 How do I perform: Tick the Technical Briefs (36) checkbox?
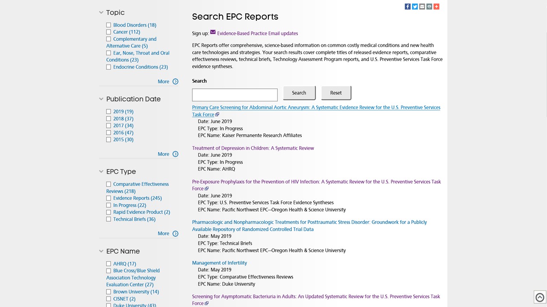point(109,219)
